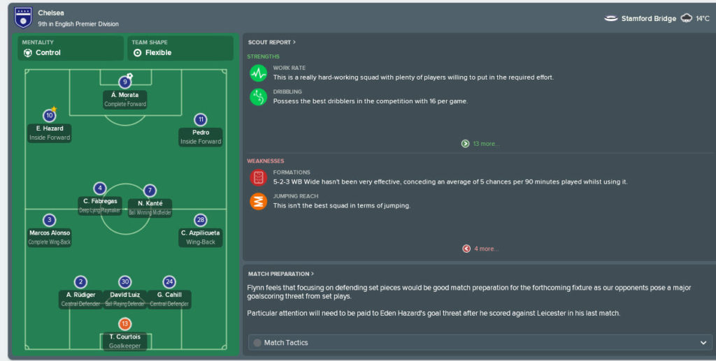Click the Control mentality box

71,48
